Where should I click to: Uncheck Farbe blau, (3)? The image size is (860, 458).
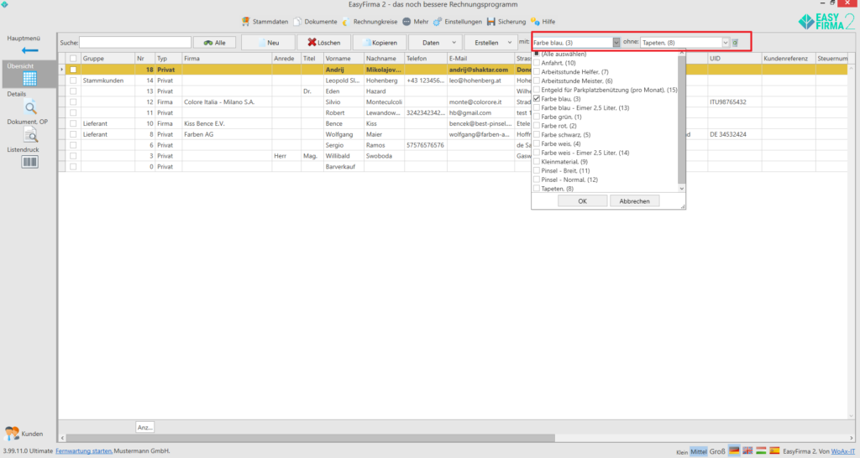point(537,99)
